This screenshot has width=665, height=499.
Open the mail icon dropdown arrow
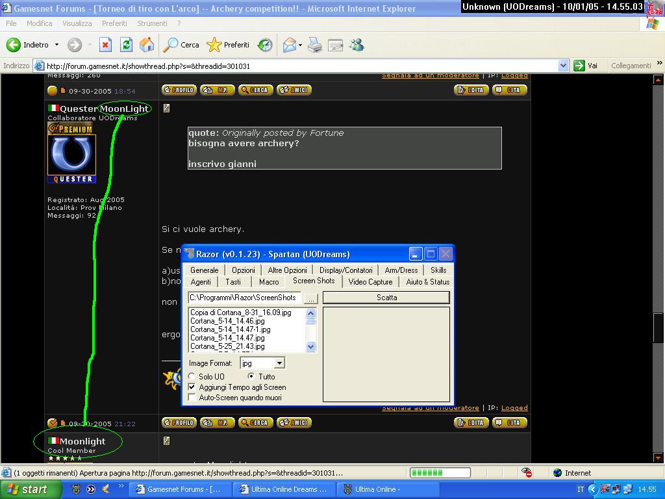[x=300, y=45]
